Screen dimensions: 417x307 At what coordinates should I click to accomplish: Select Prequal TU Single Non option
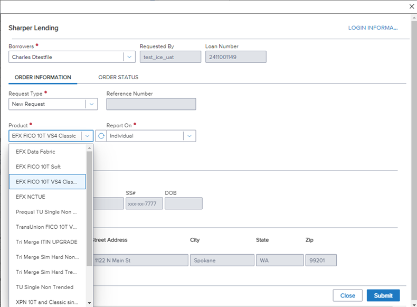[x=48, y=212]
